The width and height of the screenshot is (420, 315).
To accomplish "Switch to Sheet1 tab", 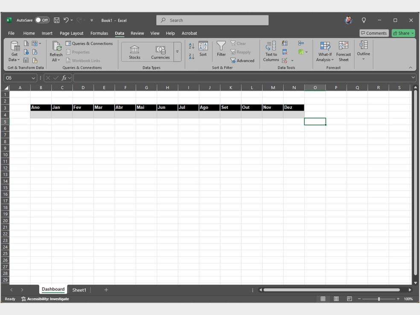I will tap(79, 290).
